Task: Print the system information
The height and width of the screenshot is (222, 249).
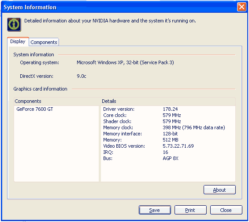Action: [190, 210]
